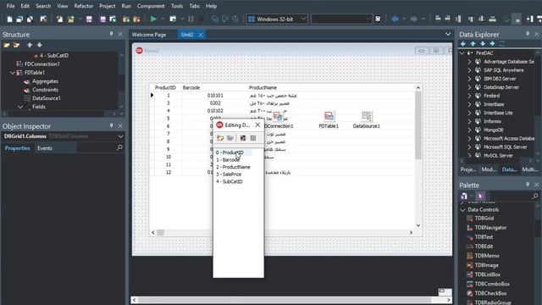542x305 pixels.
Task: Click the Palette search magnifier icon
Action: coord(535,196)
